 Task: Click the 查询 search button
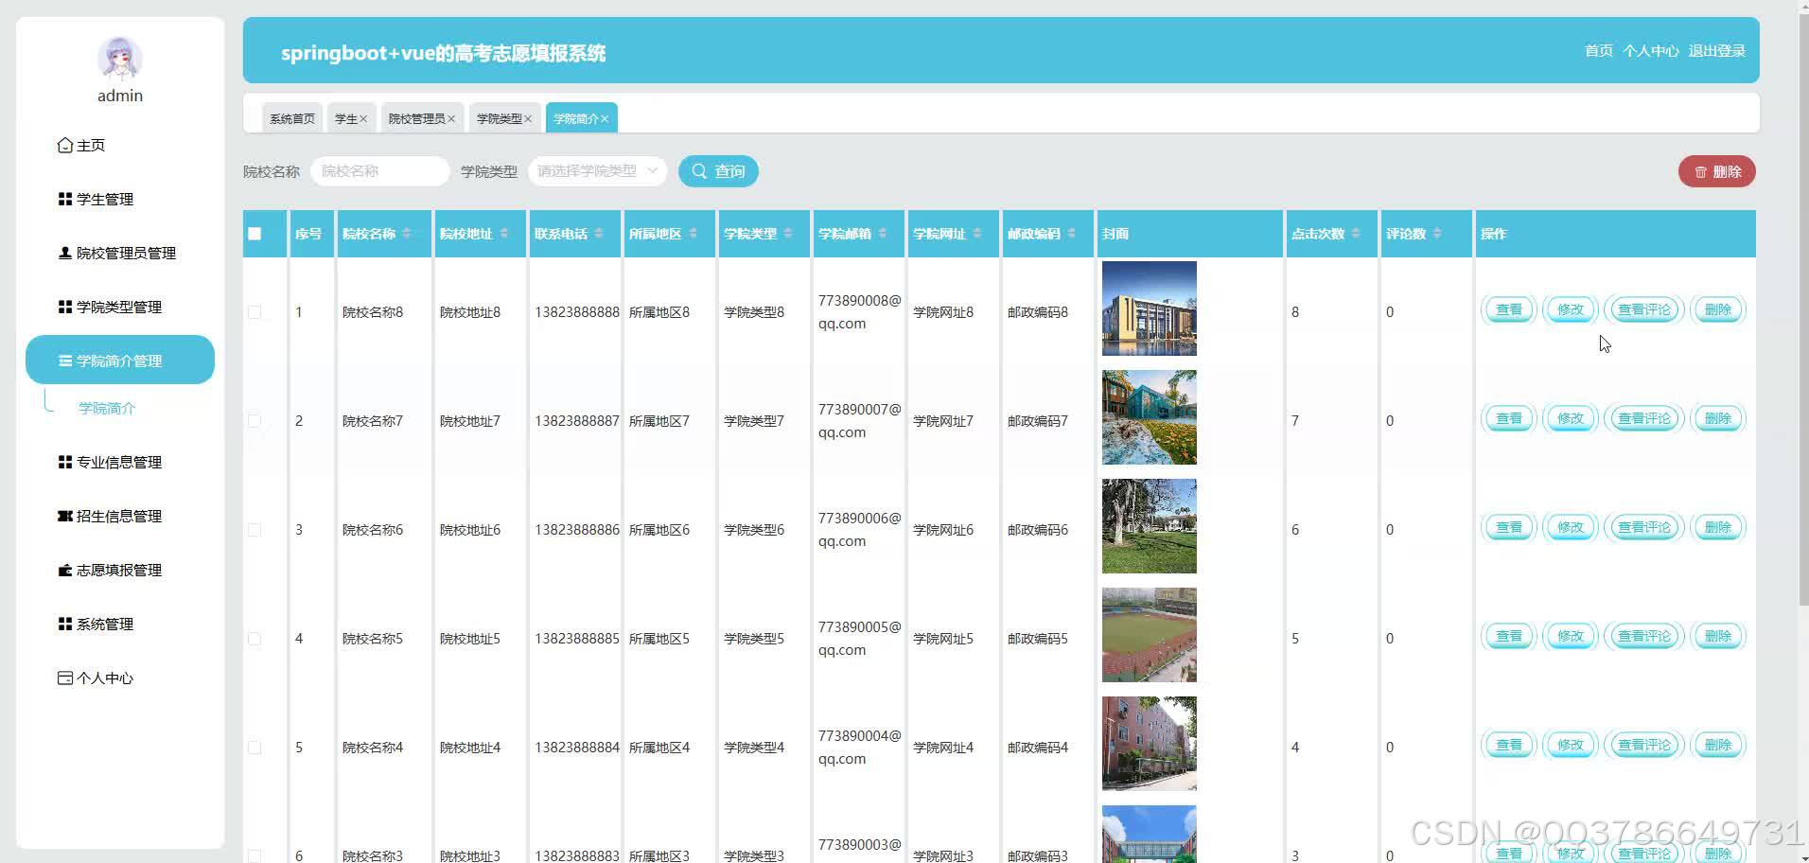pyautogui.click(x=718, y=171)
